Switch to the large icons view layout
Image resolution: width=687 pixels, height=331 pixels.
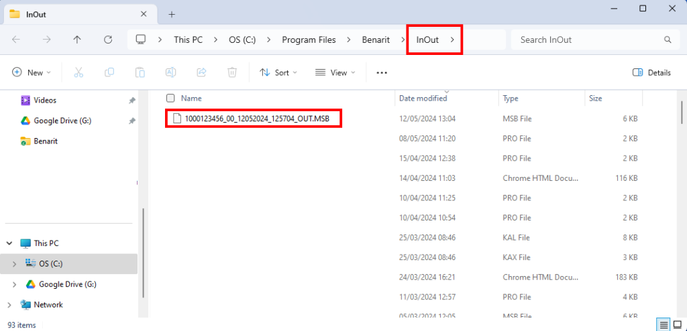[x=678, y=325]
